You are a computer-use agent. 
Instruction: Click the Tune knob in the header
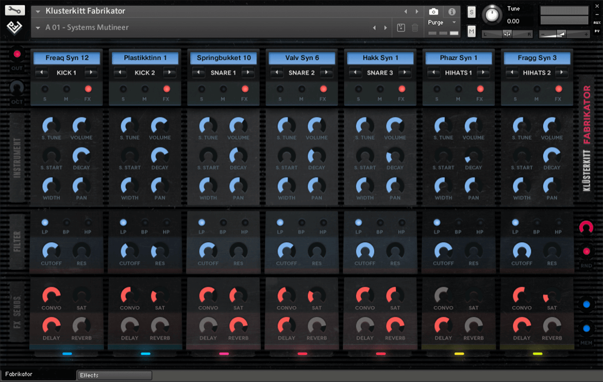pos(492,15)
